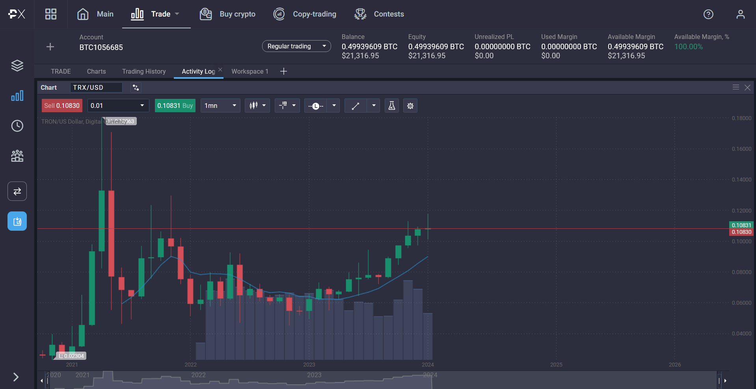Open bar chart icon in sidebar
This screenshot has height=389, width=756.
[17, 96]
